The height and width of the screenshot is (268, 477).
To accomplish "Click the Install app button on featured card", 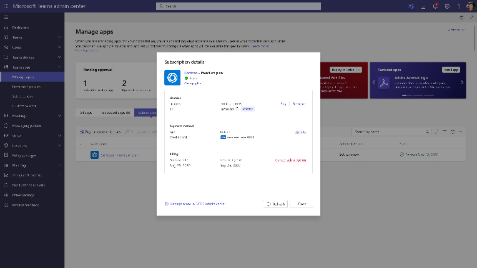I will pos(451,70).
